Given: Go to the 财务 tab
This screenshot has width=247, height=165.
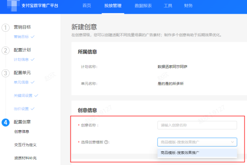Looking at the screenshot, I should coord(188,6).
